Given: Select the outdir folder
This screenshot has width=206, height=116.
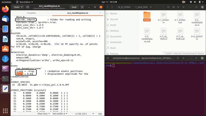Looking at the screenshot, I should click(x=147, y=16).
